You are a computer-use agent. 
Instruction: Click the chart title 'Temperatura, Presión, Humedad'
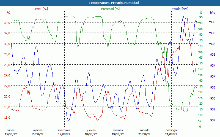click(114, 3)
